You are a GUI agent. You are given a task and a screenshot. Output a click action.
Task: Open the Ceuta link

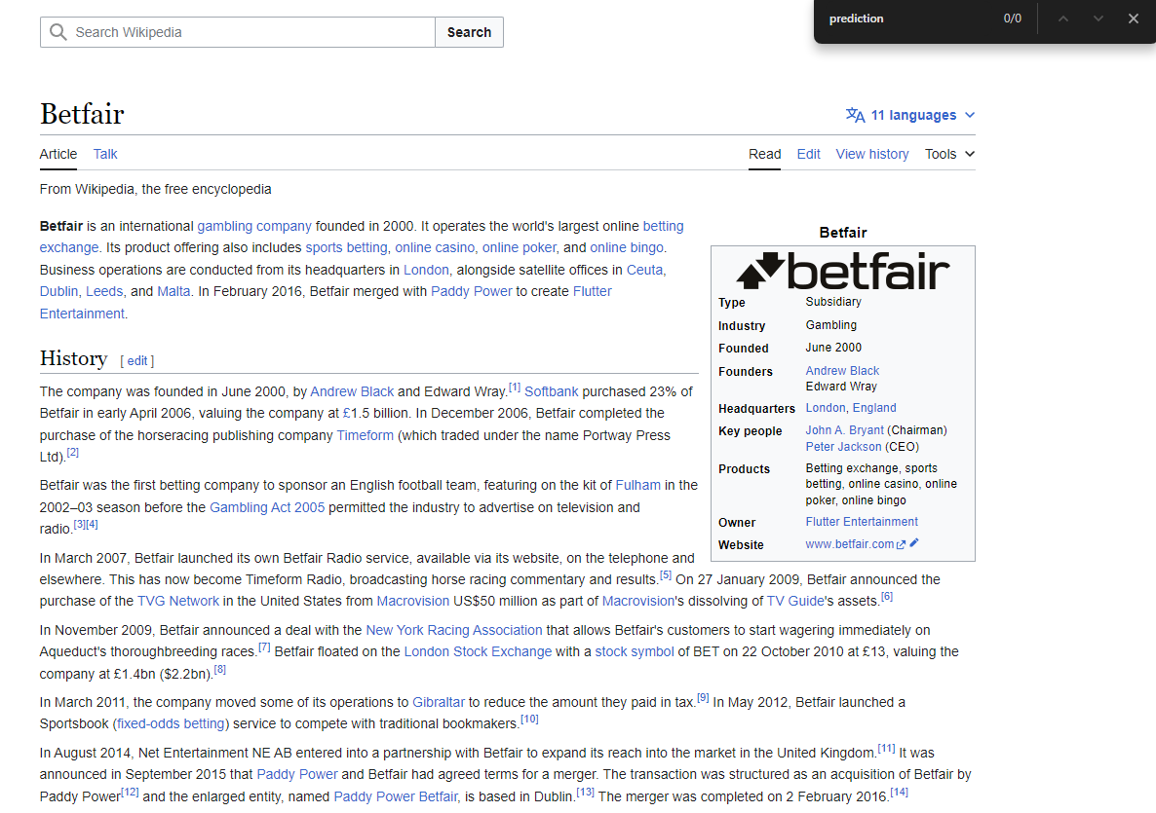(x=644, y=270)
